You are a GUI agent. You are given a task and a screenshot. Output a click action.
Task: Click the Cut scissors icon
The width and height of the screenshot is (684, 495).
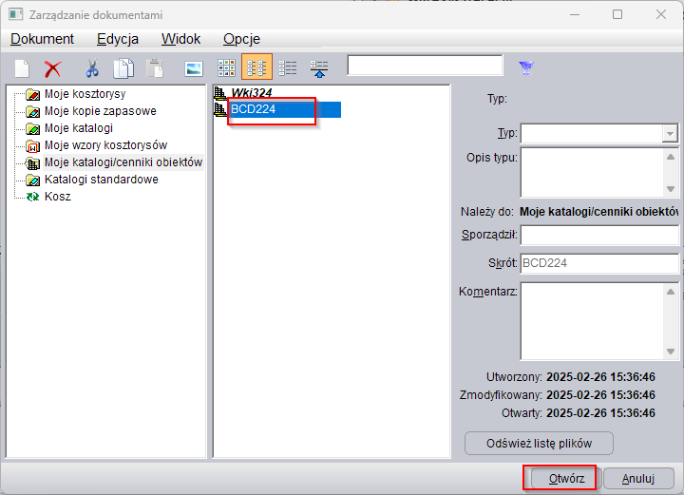click(x=91, y=68)
